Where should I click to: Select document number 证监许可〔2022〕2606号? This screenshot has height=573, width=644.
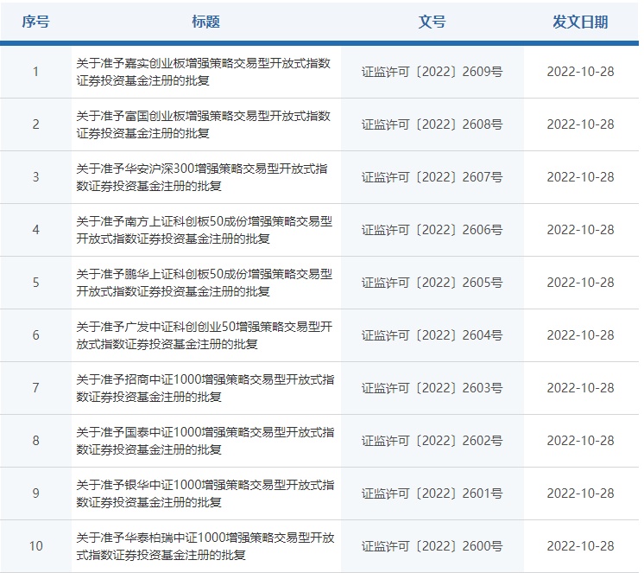(x=432, y=230)
